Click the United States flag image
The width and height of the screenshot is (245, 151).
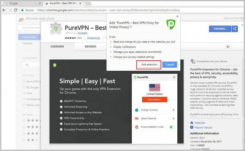pos(155,87)
